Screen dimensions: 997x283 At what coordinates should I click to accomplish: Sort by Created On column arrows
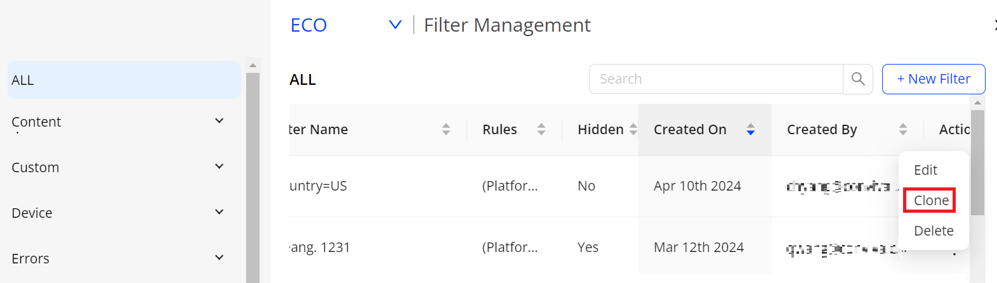(x=751, y=130)
